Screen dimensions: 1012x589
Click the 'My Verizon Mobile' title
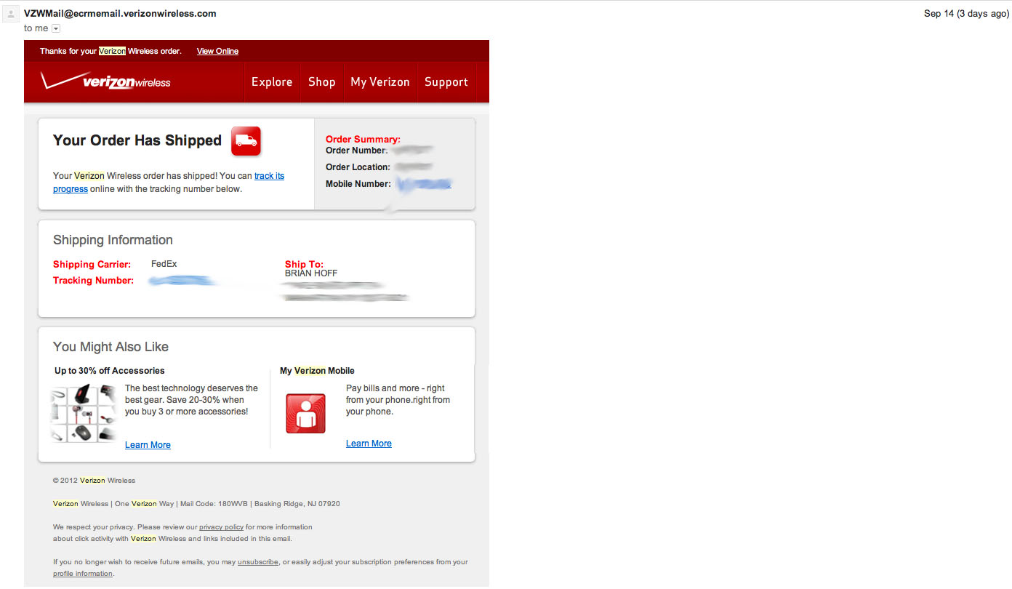[x=317, y=371]
